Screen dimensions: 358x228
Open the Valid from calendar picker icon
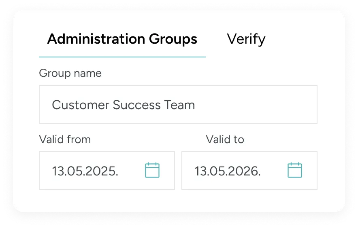152,170
